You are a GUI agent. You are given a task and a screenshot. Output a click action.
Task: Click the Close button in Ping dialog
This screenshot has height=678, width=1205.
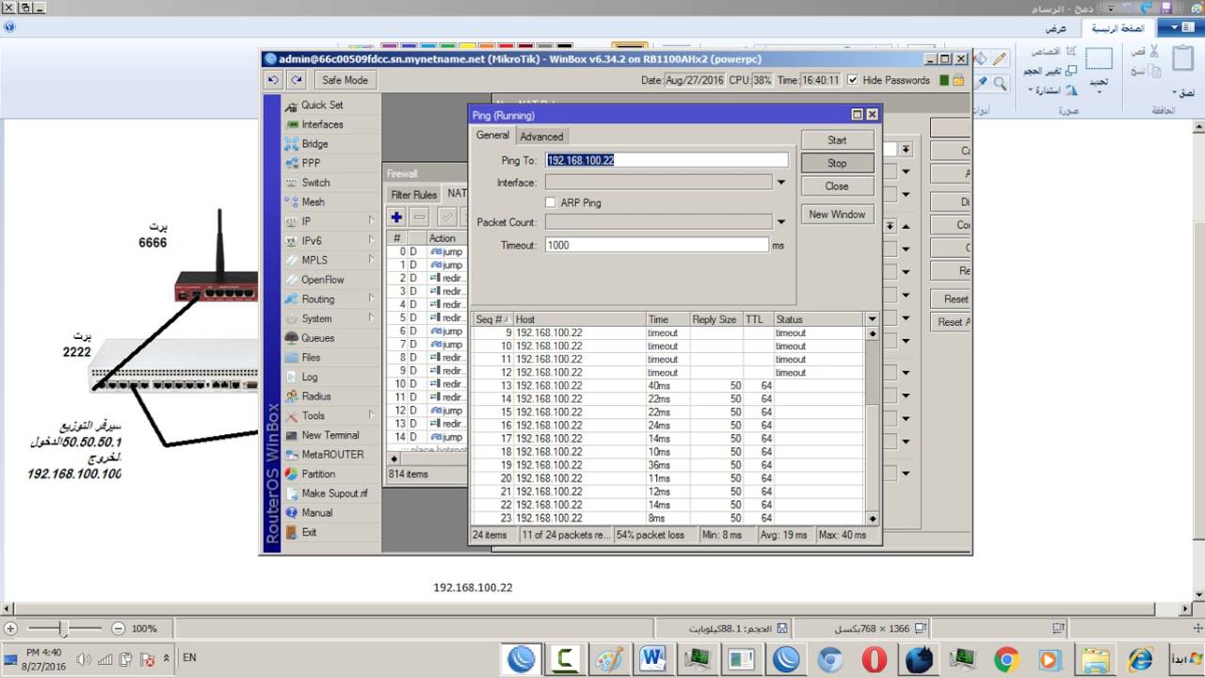click(x=837, y=186)
